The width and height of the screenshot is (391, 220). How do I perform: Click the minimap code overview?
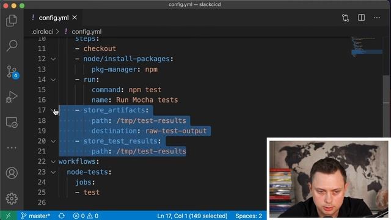pyautogui.click(x=367, y=48)
